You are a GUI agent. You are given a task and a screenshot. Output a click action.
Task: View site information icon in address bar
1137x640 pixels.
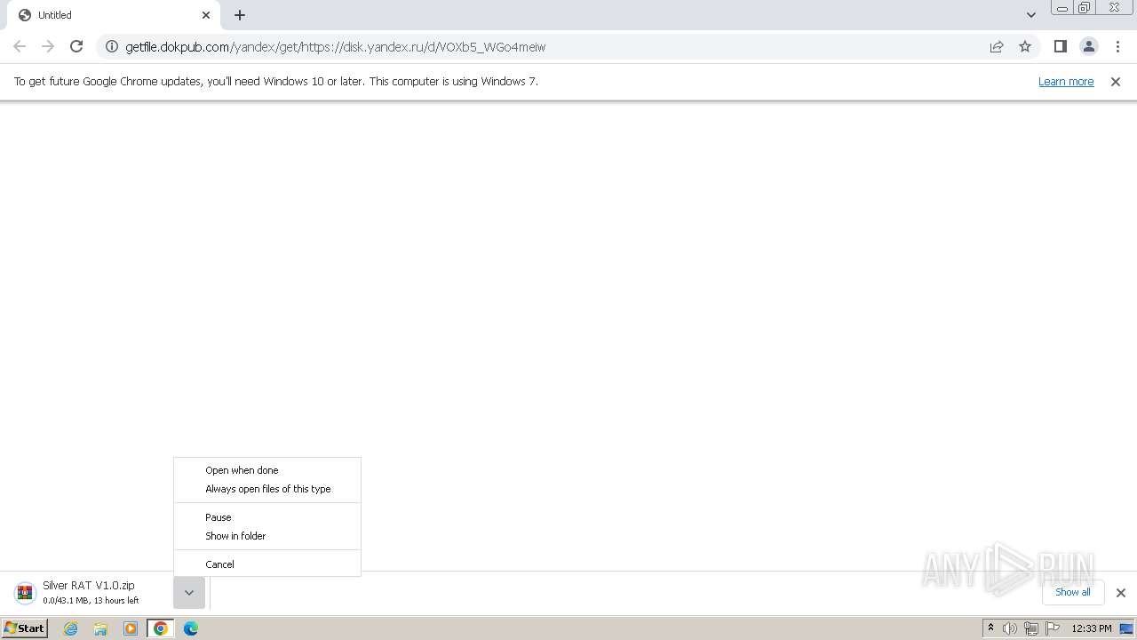point(112,46)
